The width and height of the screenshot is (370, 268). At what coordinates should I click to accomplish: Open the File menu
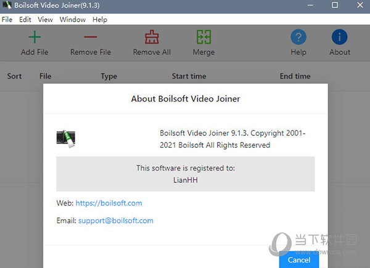(x=7, y=19)
